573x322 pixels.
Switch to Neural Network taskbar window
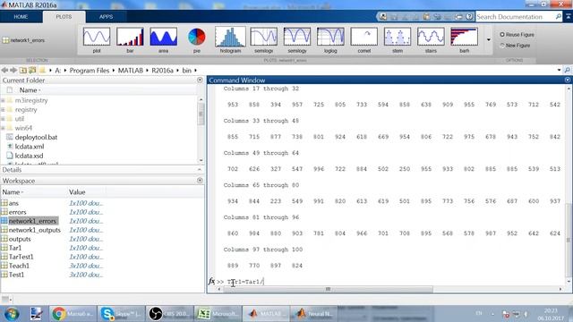click(314, 314)
